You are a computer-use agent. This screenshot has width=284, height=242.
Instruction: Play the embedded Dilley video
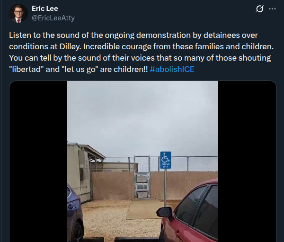(x=143, y=161)
